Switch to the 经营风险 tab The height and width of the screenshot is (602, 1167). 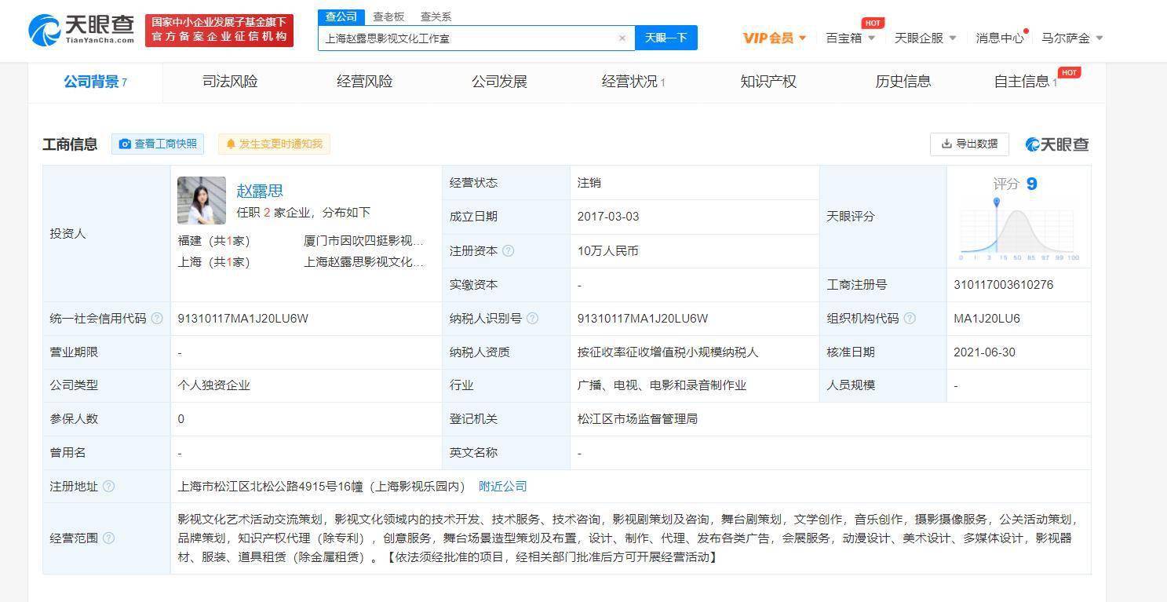pyautogui.click(x=364, y=82)
